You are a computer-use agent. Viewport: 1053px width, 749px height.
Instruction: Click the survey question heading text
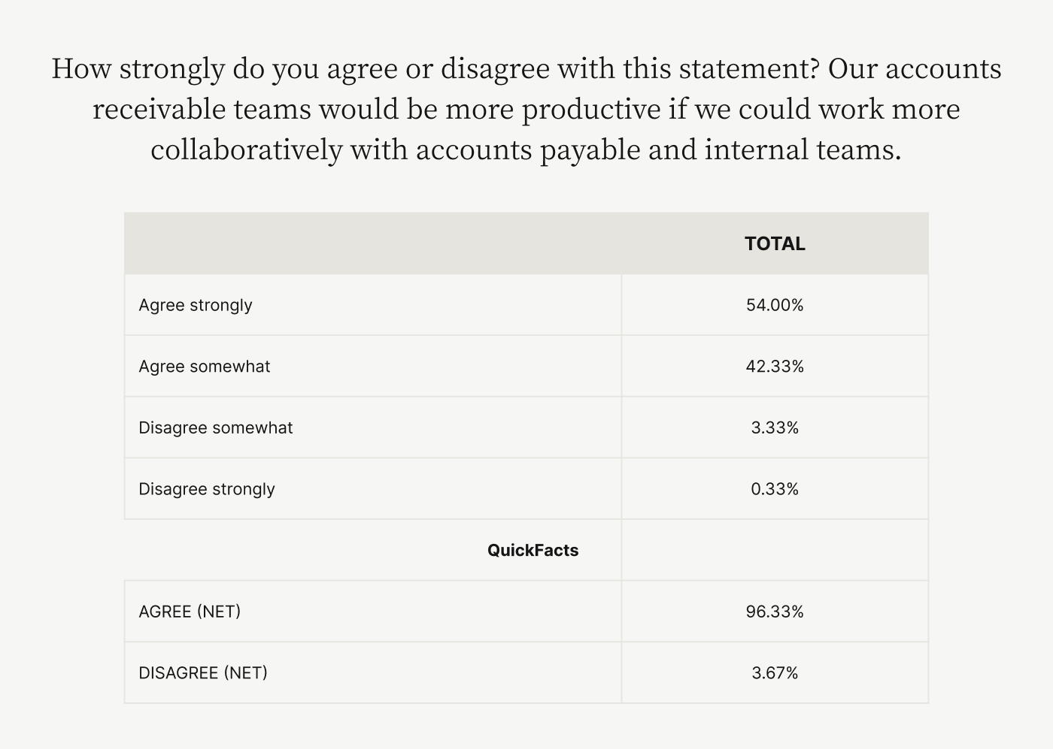[x=526, y=109]
